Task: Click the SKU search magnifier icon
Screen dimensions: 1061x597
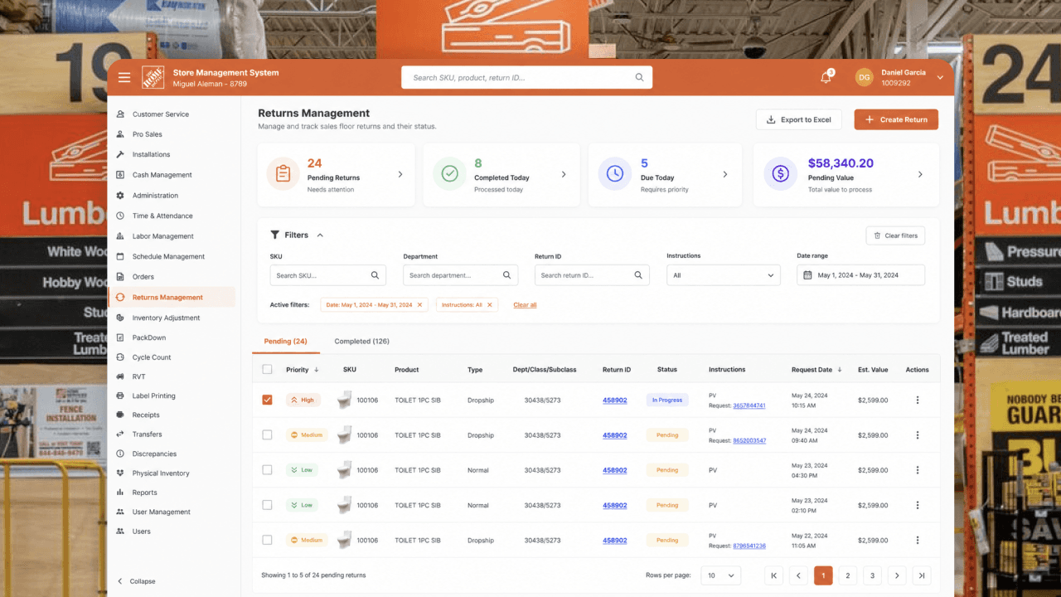Action: coord(375,275)
